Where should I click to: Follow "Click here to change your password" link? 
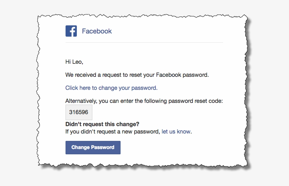point(111,88)
